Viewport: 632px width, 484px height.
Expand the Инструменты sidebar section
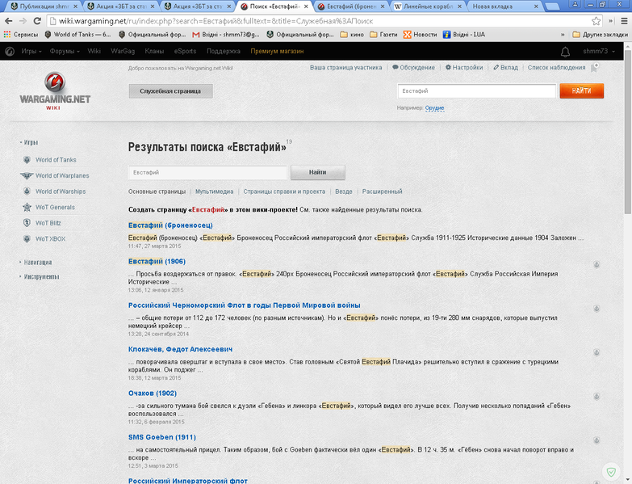pos(40,276)
